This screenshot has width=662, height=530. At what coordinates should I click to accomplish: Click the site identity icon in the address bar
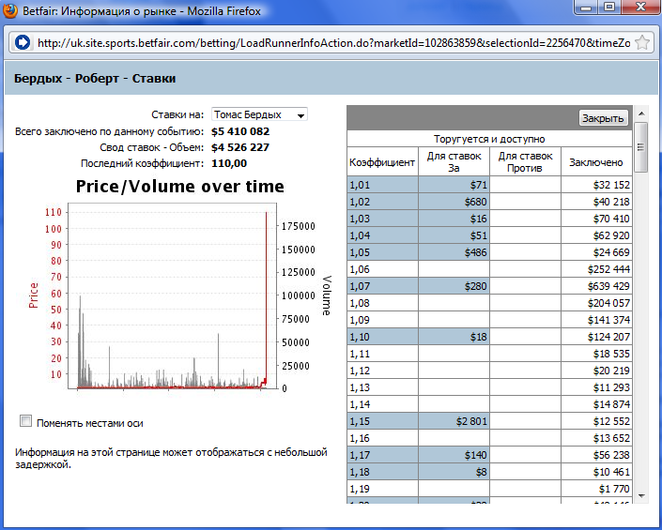coord(23,43)
